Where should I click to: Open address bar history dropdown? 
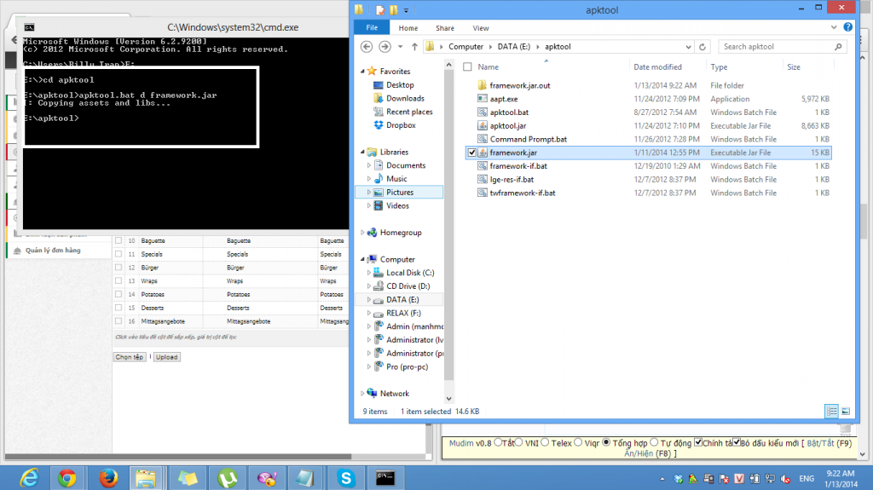tap(688, 47)
